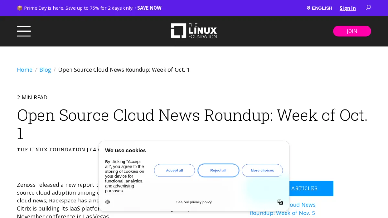The height and width of the screenshot is (218, 388).
Task: Click the globe language icon
Action: click(308, 8)
